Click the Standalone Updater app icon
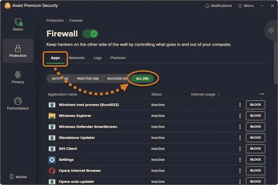This screenshot has width=278, height=185. (52, 138)
